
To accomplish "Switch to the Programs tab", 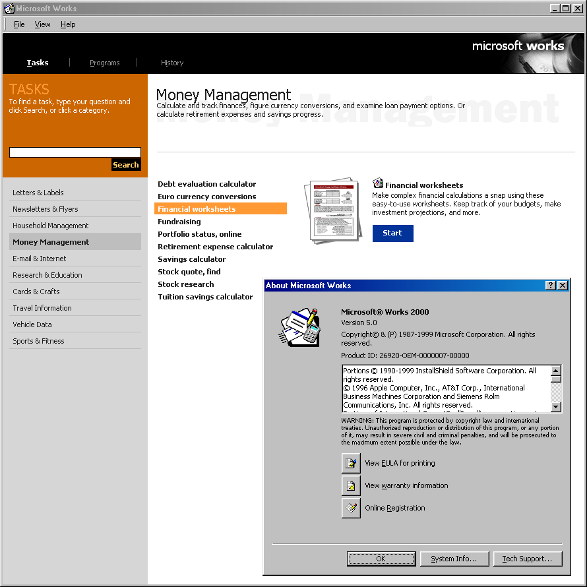I will [105, 63].
